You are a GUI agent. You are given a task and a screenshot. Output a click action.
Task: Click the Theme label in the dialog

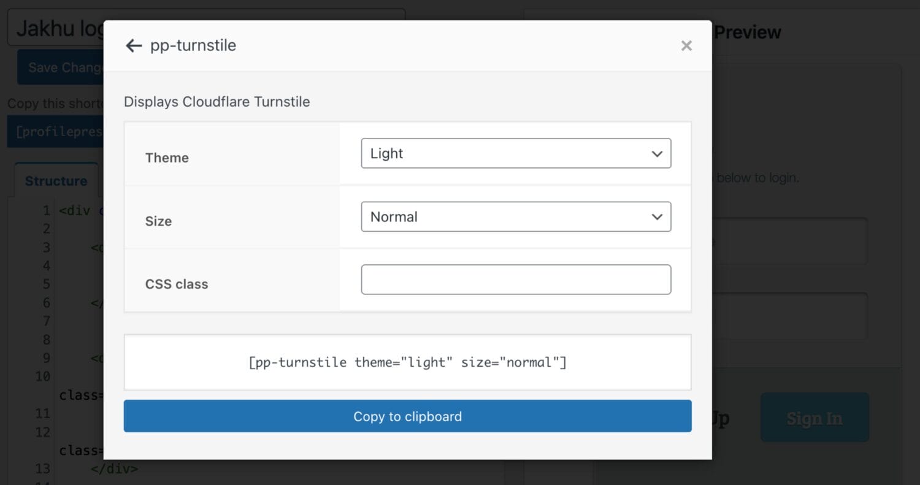pyautogui.click(x=167, y=158)
